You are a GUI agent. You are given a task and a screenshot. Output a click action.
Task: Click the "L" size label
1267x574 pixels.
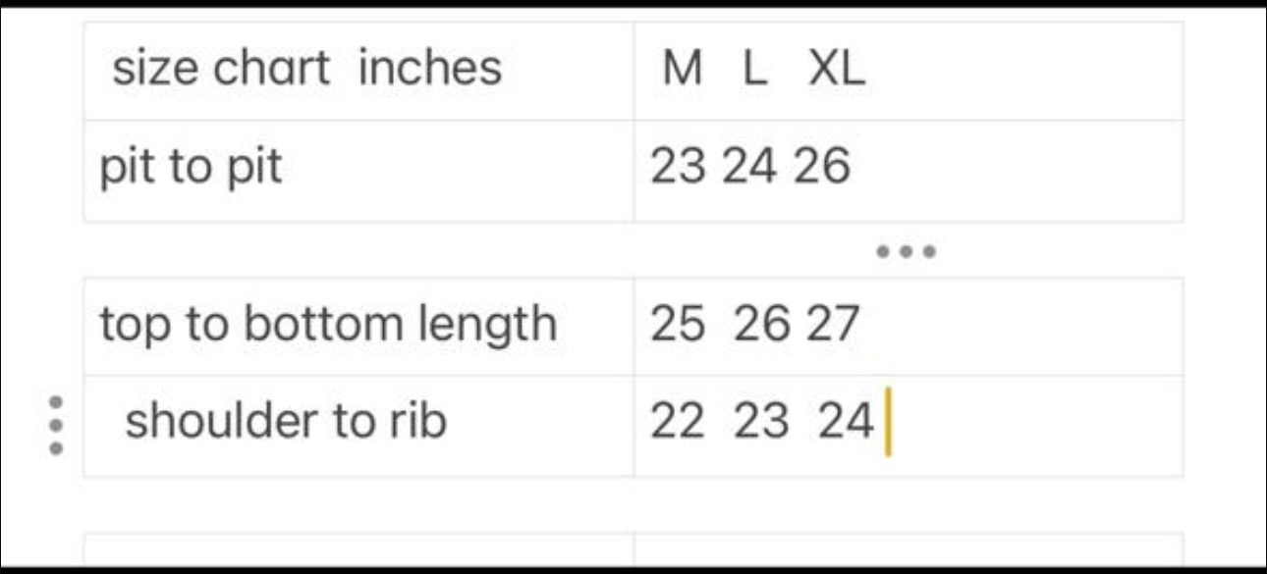(754, 70)
